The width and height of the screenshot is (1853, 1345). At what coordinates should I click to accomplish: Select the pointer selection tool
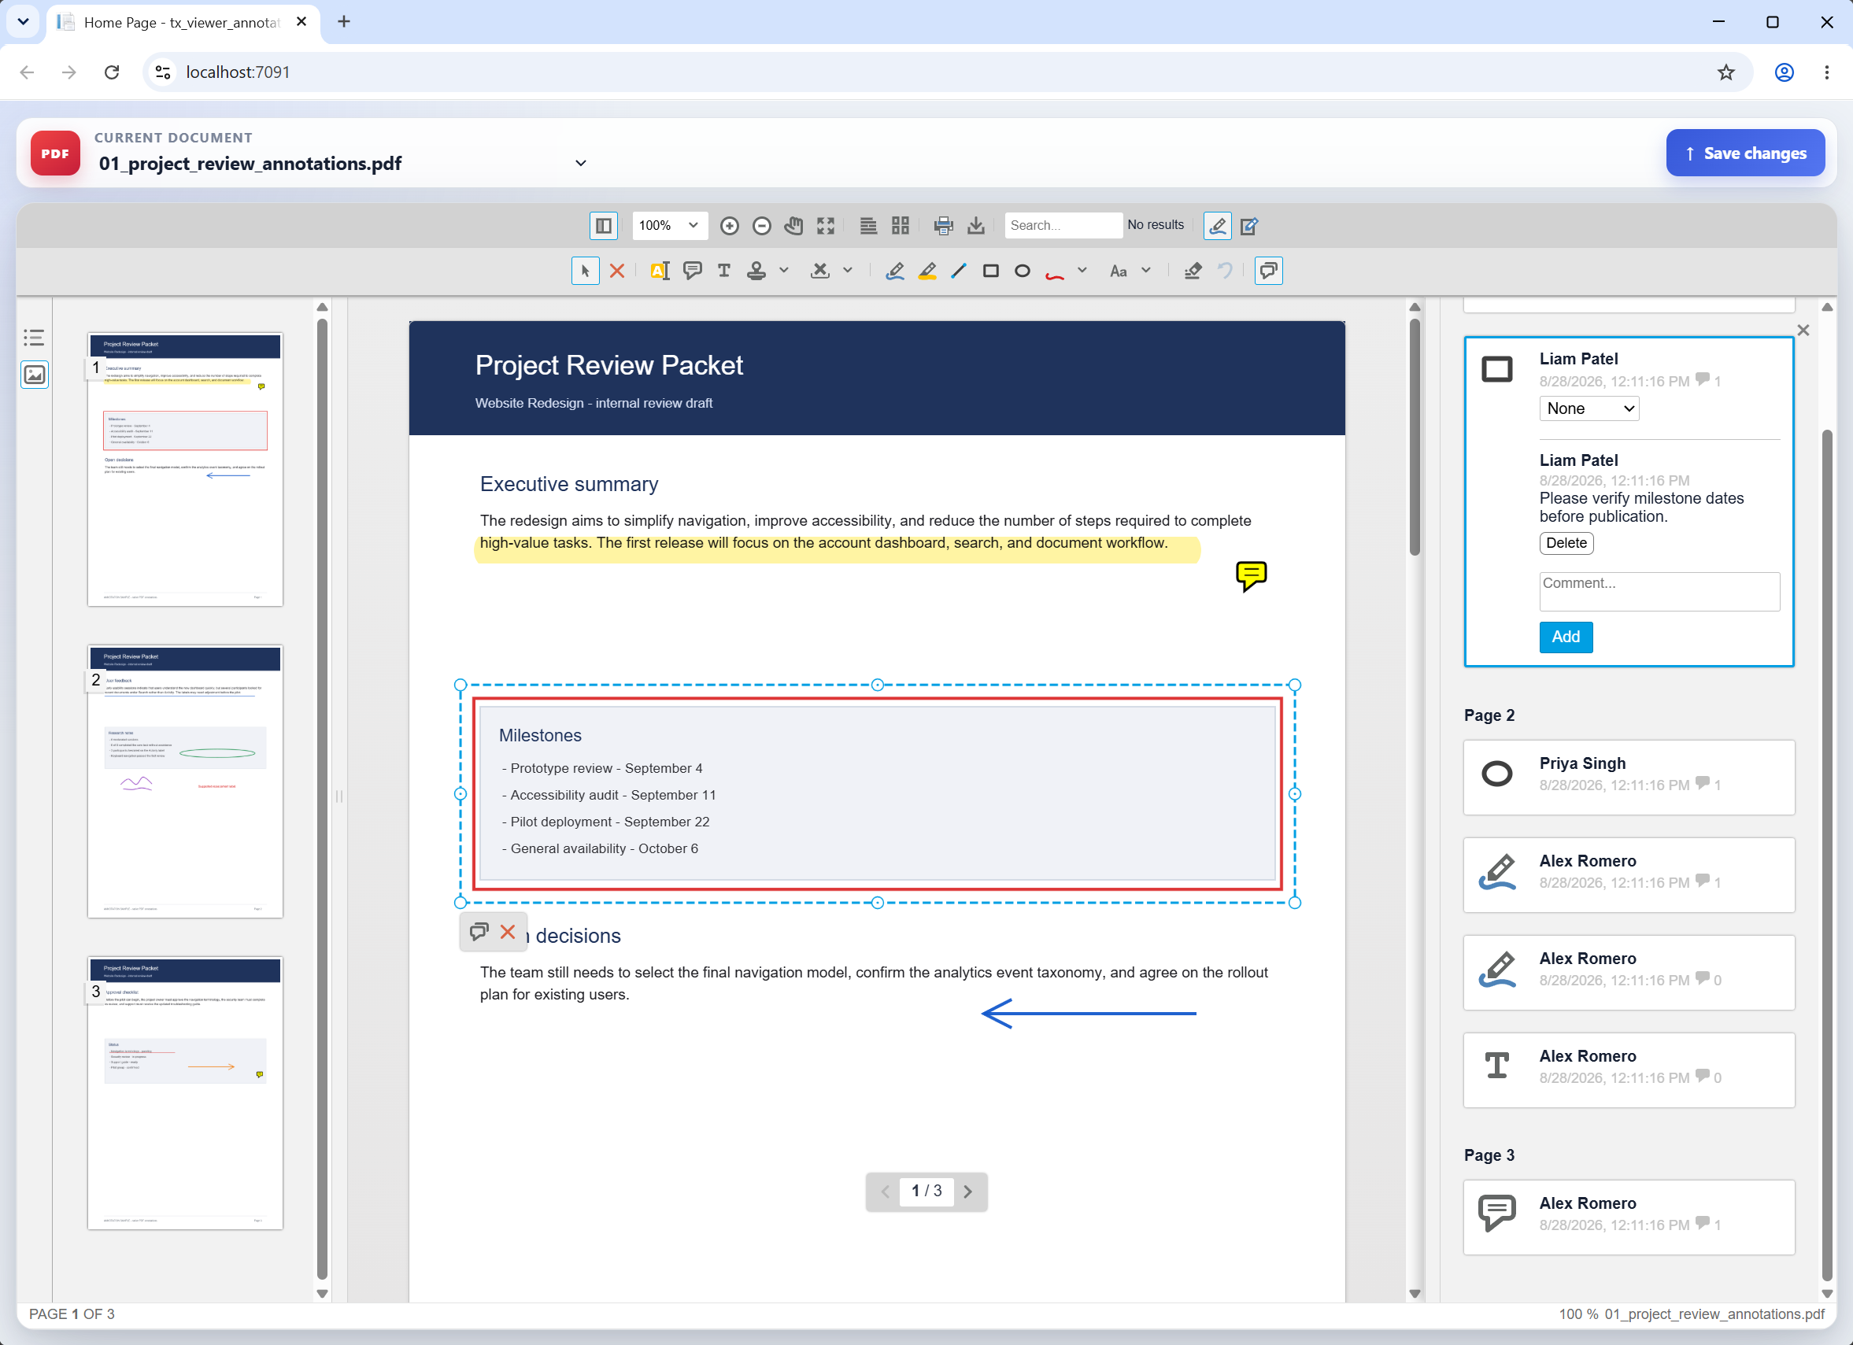click(x=585, y=270)
